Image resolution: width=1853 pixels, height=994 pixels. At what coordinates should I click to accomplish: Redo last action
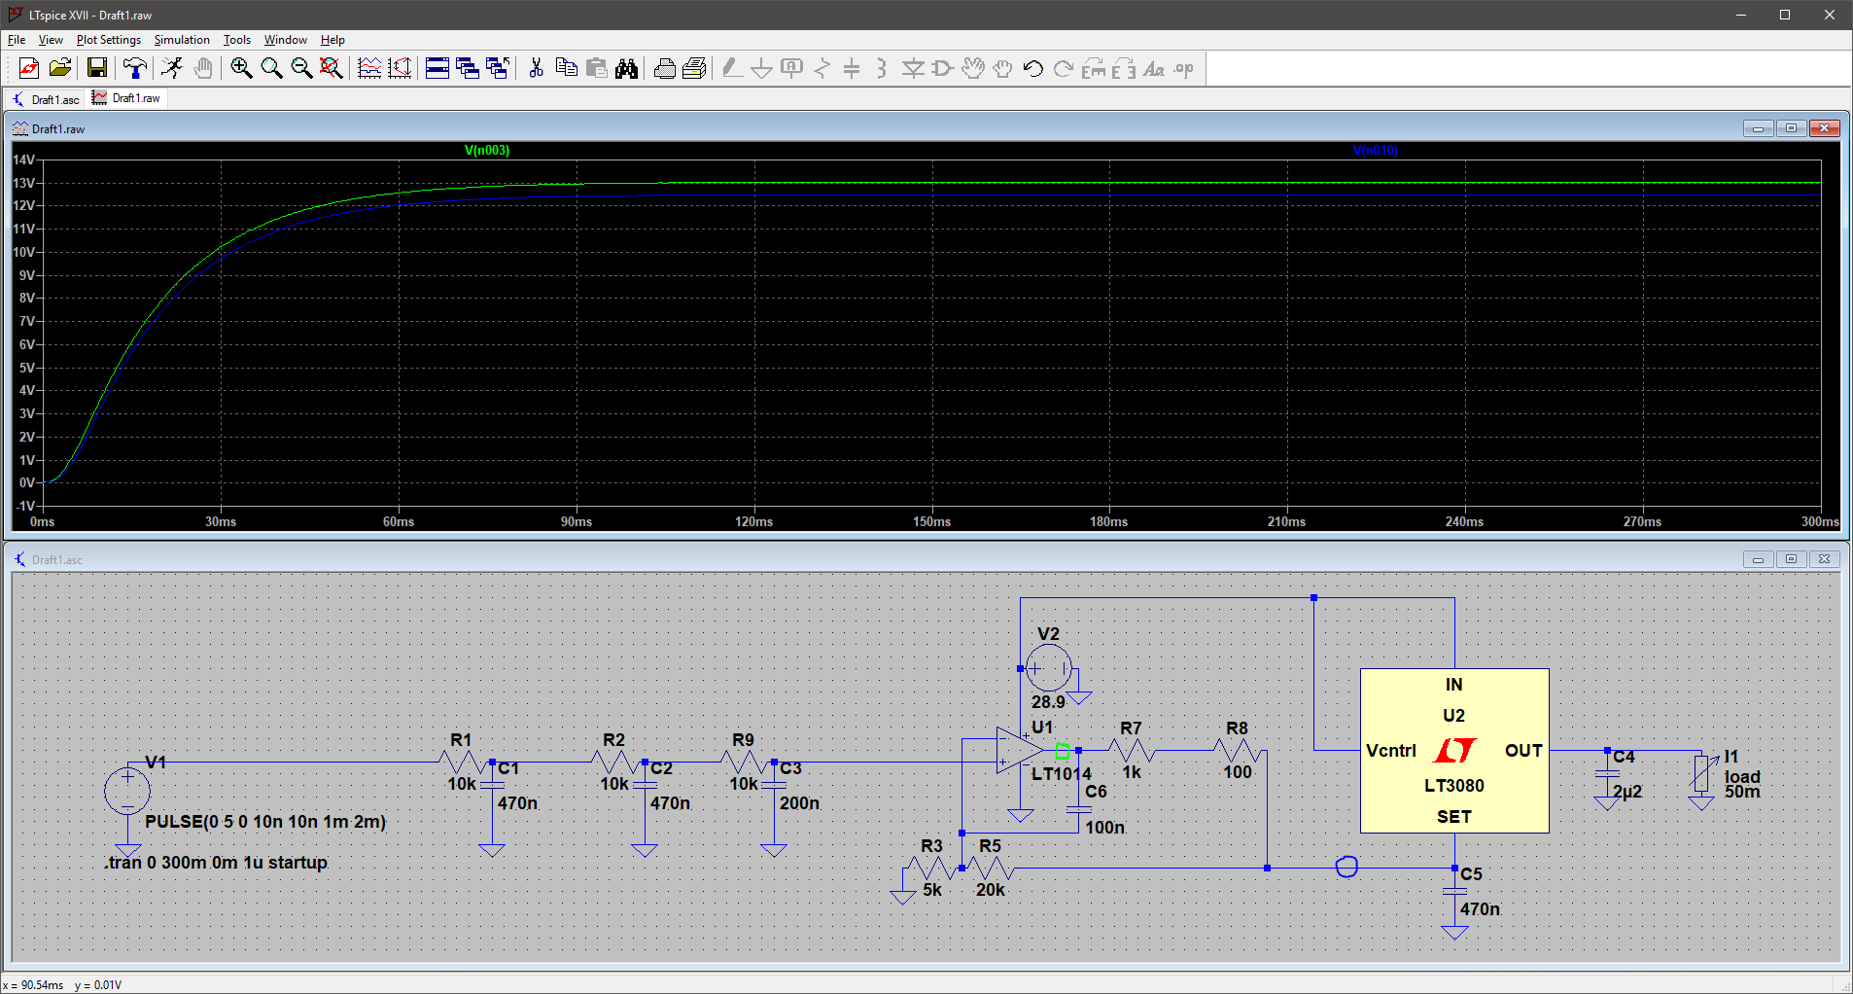[x=1064, y=68]
